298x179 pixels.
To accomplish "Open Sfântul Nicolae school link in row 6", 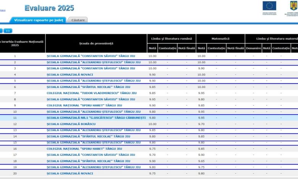I will tap(88, 87).
